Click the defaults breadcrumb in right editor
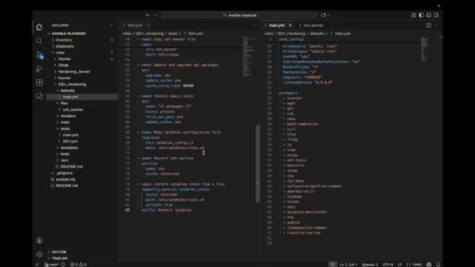Viewport: 475px width, 267px height. pyautogui.click(x=317, y=33)
